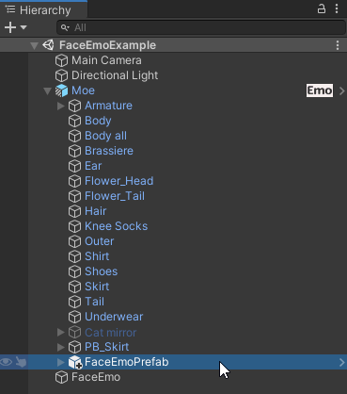Select the Hair object
The width and height of the screenshot is (347, 394).
96,211
